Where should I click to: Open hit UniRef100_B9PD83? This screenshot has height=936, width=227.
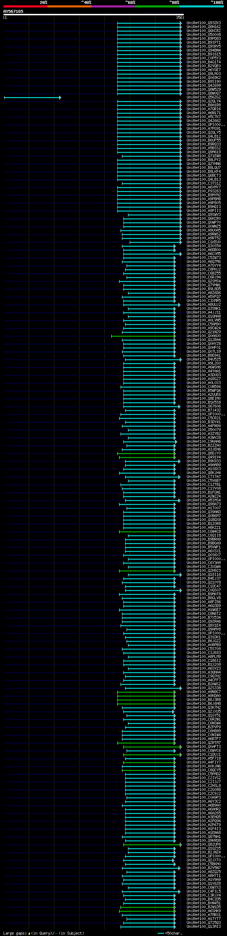[204, 38]
